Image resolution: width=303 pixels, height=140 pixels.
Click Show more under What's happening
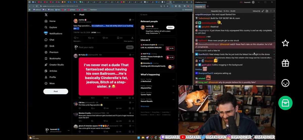pos(145,106)
